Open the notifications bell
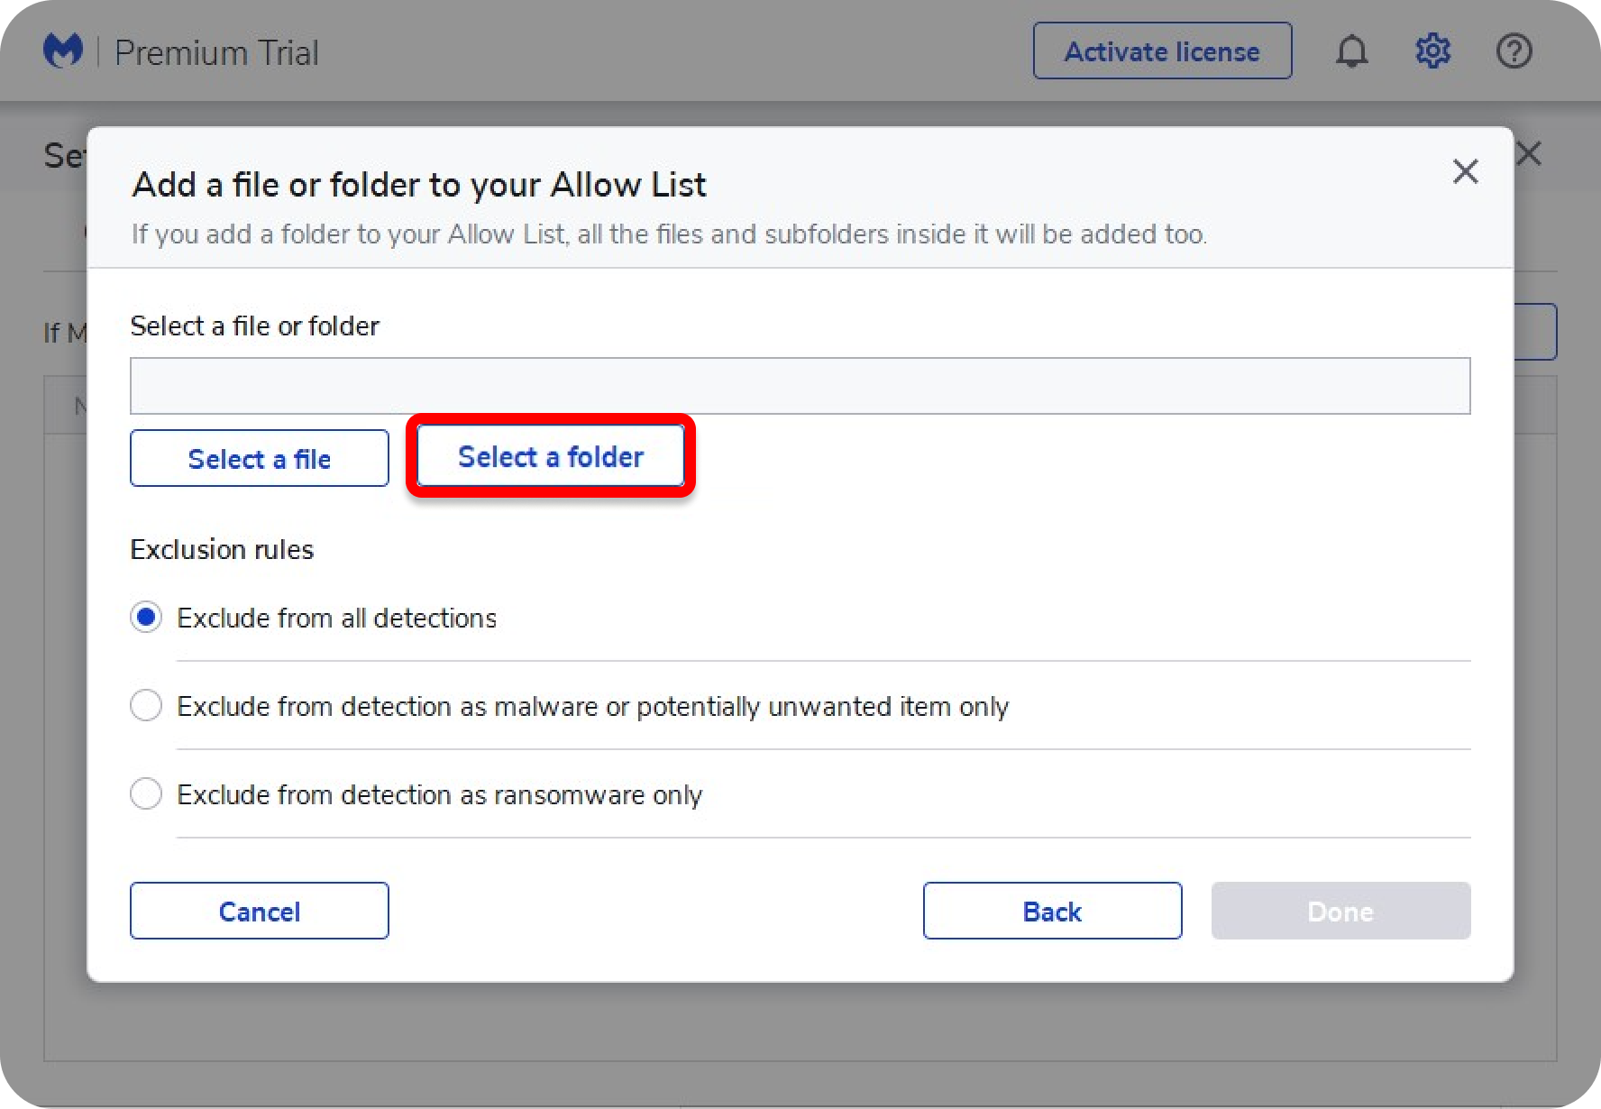This screenshot has width=1601, height=1109. click(1351, 51)
